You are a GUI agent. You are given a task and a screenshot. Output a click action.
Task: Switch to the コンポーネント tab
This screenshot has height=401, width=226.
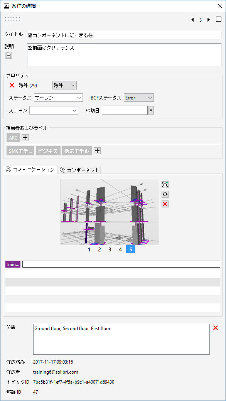(x=79, y=170)
